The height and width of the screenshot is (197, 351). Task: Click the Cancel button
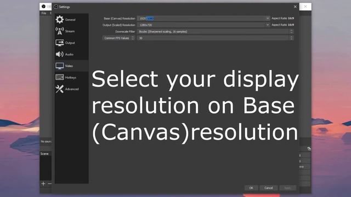(268, 188)
